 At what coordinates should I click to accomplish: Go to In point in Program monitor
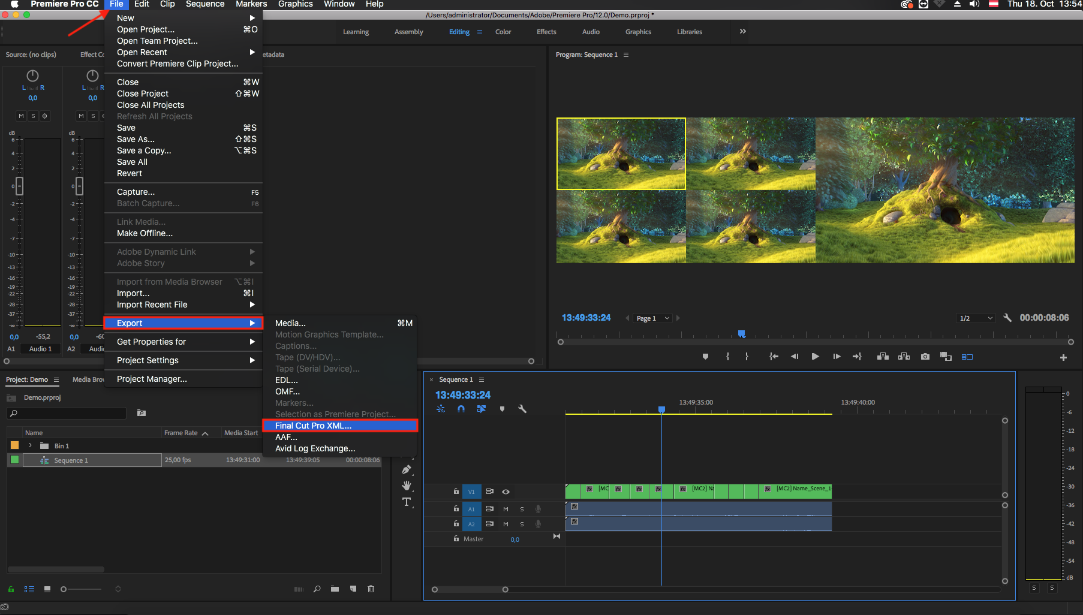774,357
